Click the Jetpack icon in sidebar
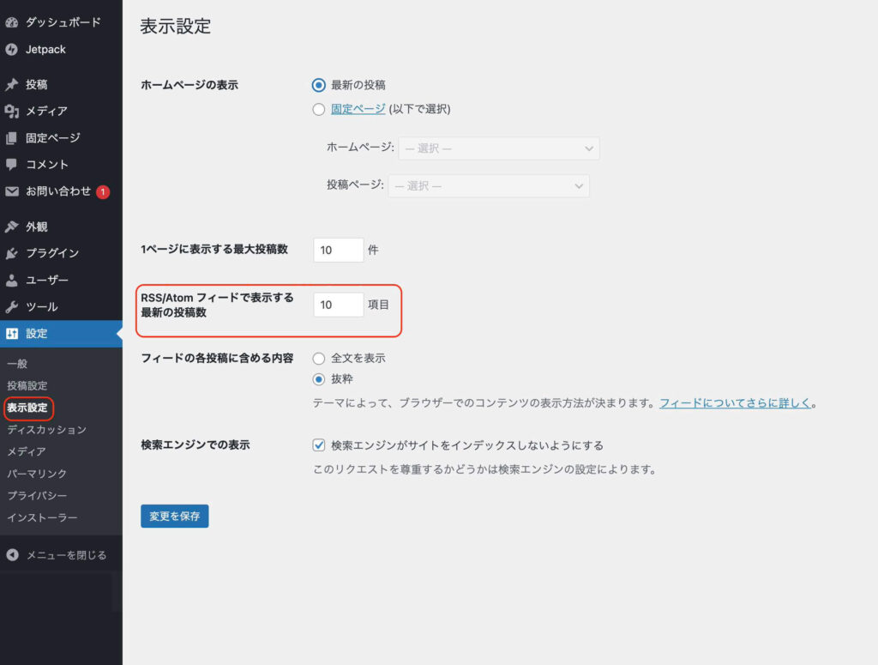Viewport: 878px width, 665px height. tap(12, 50)
